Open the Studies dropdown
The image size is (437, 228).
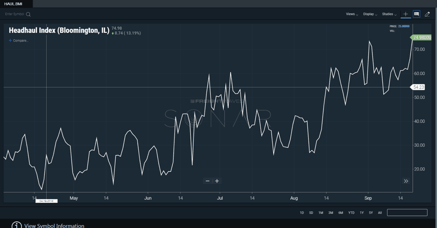click(389, 14)
